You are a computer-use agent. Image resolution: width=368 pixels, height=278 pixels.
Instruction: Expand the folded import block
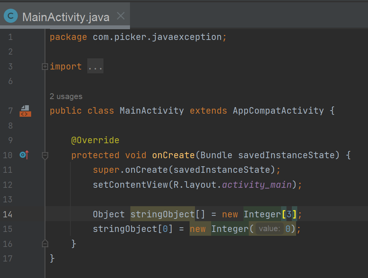pyautogui.click(x=45, y=66)
